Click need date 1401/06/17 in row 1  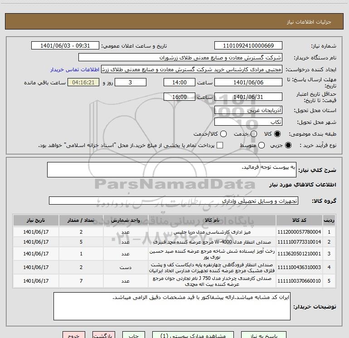point(36,232)
